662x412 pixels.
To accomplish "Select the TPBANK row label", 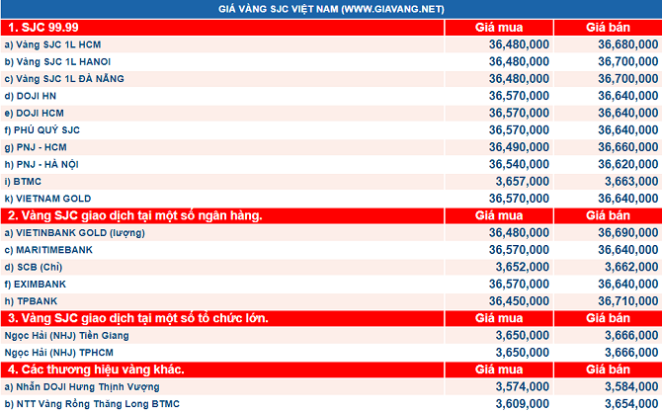I will pyautogui.click(x=31, y=301).
